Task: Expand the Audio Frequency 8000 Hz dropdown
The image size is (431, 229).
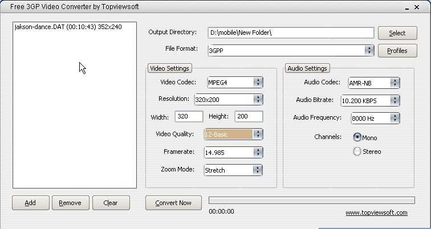Action: pos(376,118)
